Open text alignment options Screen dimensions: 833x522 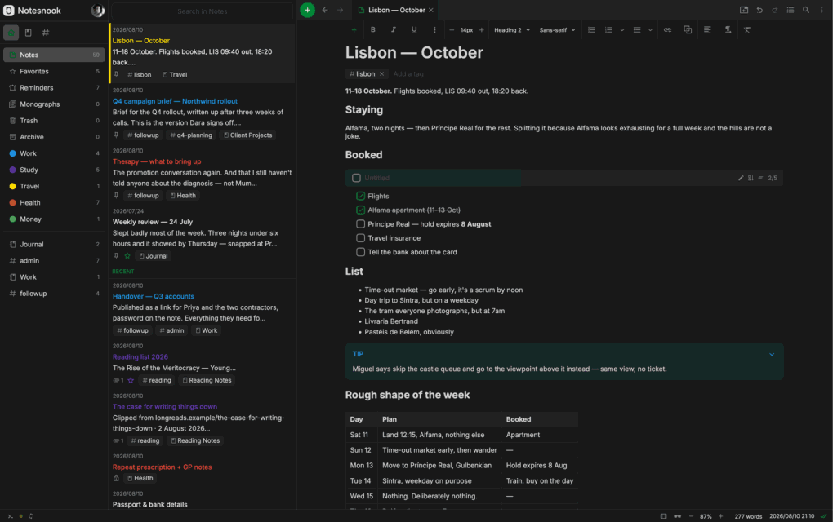coord(707,29)
